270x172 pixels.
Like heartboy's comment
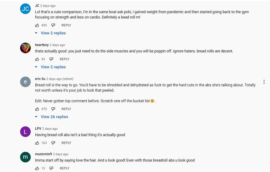[x=37, y=59]
